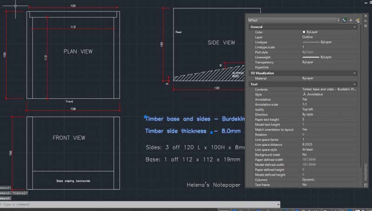Click the Toggle PICKADD value icon
The height and width of the screenshot is (211, 372).
click(344, 20)
